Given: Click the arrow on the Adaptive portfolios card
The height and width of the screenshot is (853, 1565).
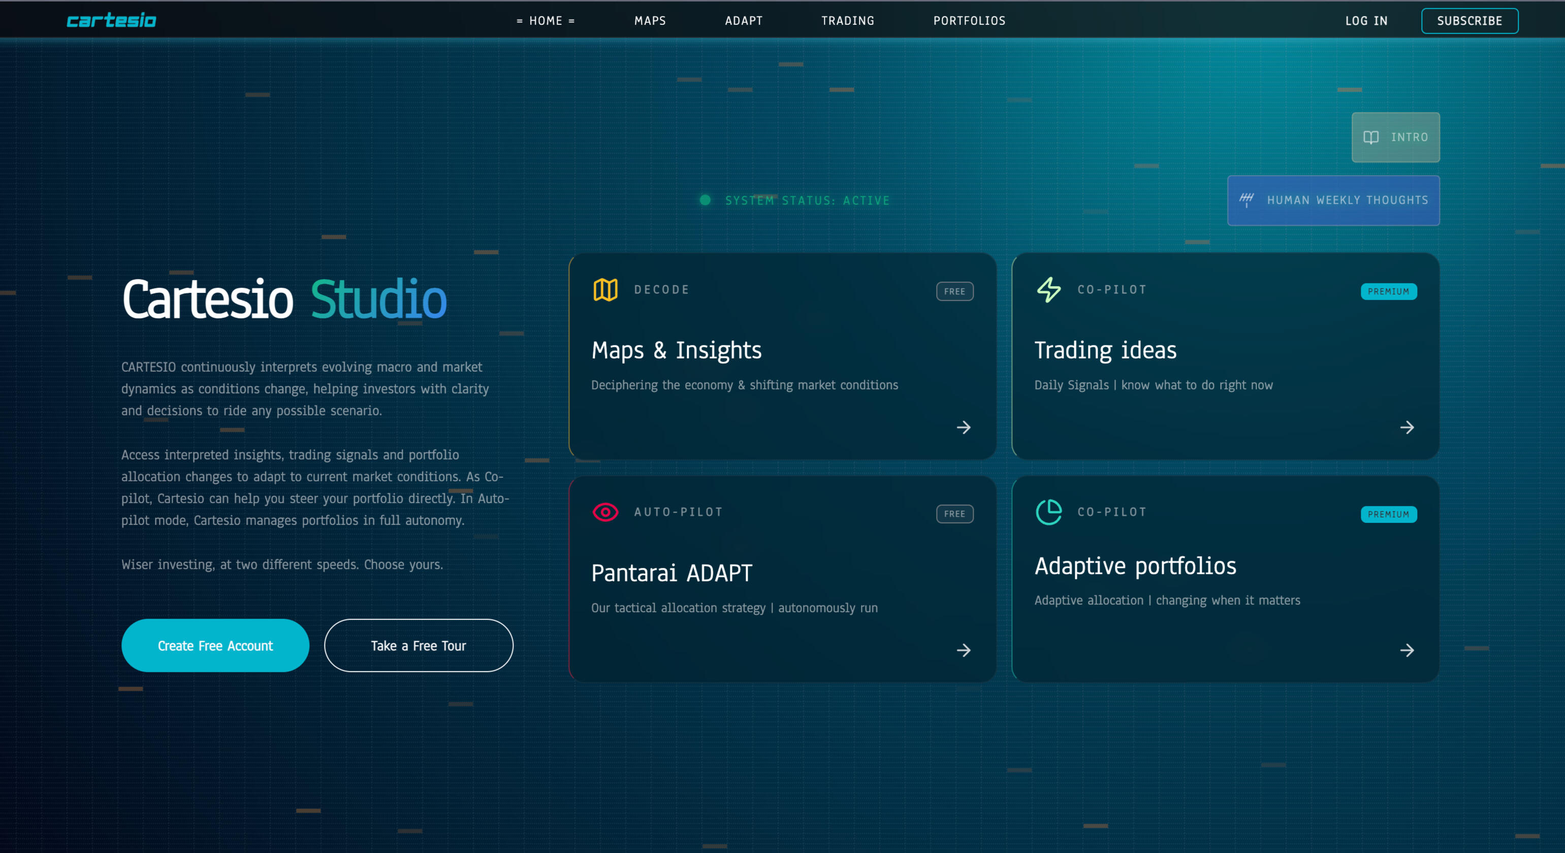Looking at the screenshot, I should [x=1407, y=650].
